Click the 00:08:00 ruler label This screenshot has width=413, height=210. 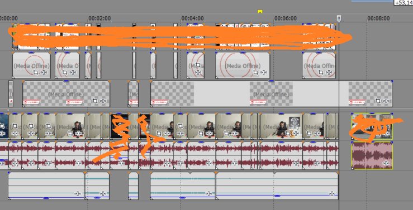[x=378, y=18]
